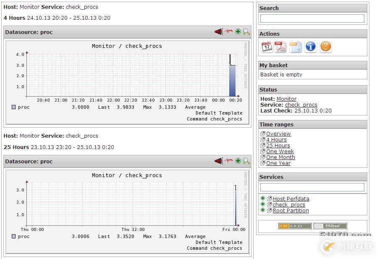Viewport: 377px width, 259px height.
Task: Click green plus beside Root Partition service
Action: coord(263,210)
